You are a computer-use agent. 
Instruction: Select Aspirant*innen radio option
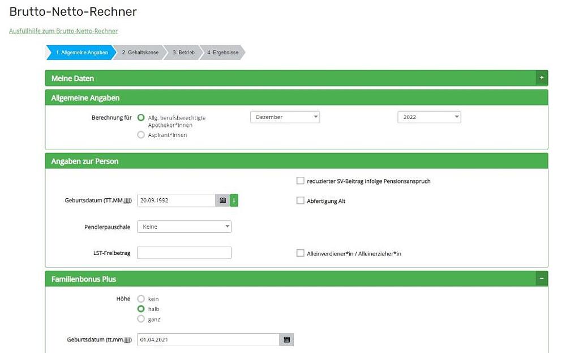pos(141,135)
